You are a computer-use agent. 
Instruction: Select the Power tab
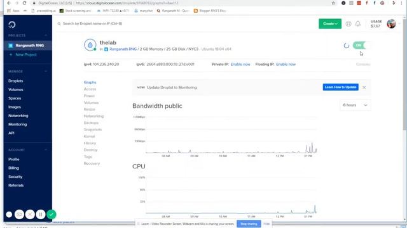[x=89, y=96]
